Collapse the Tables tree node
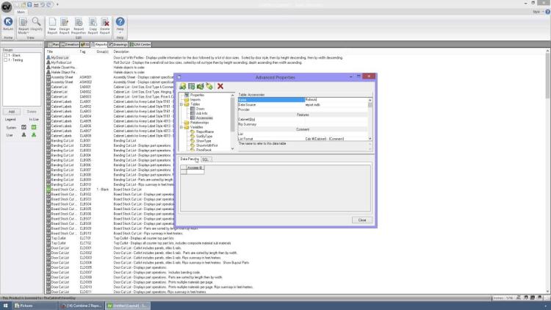 (181, 104)
